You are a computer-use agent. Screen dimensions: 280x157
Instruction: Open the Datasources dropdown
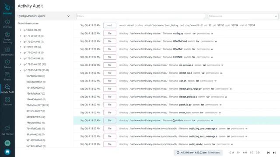243,16
